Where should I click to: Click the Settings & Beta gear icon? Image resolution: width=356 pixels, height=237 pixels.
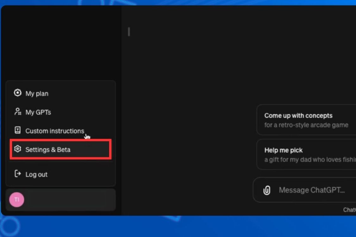tap(18, 149)
